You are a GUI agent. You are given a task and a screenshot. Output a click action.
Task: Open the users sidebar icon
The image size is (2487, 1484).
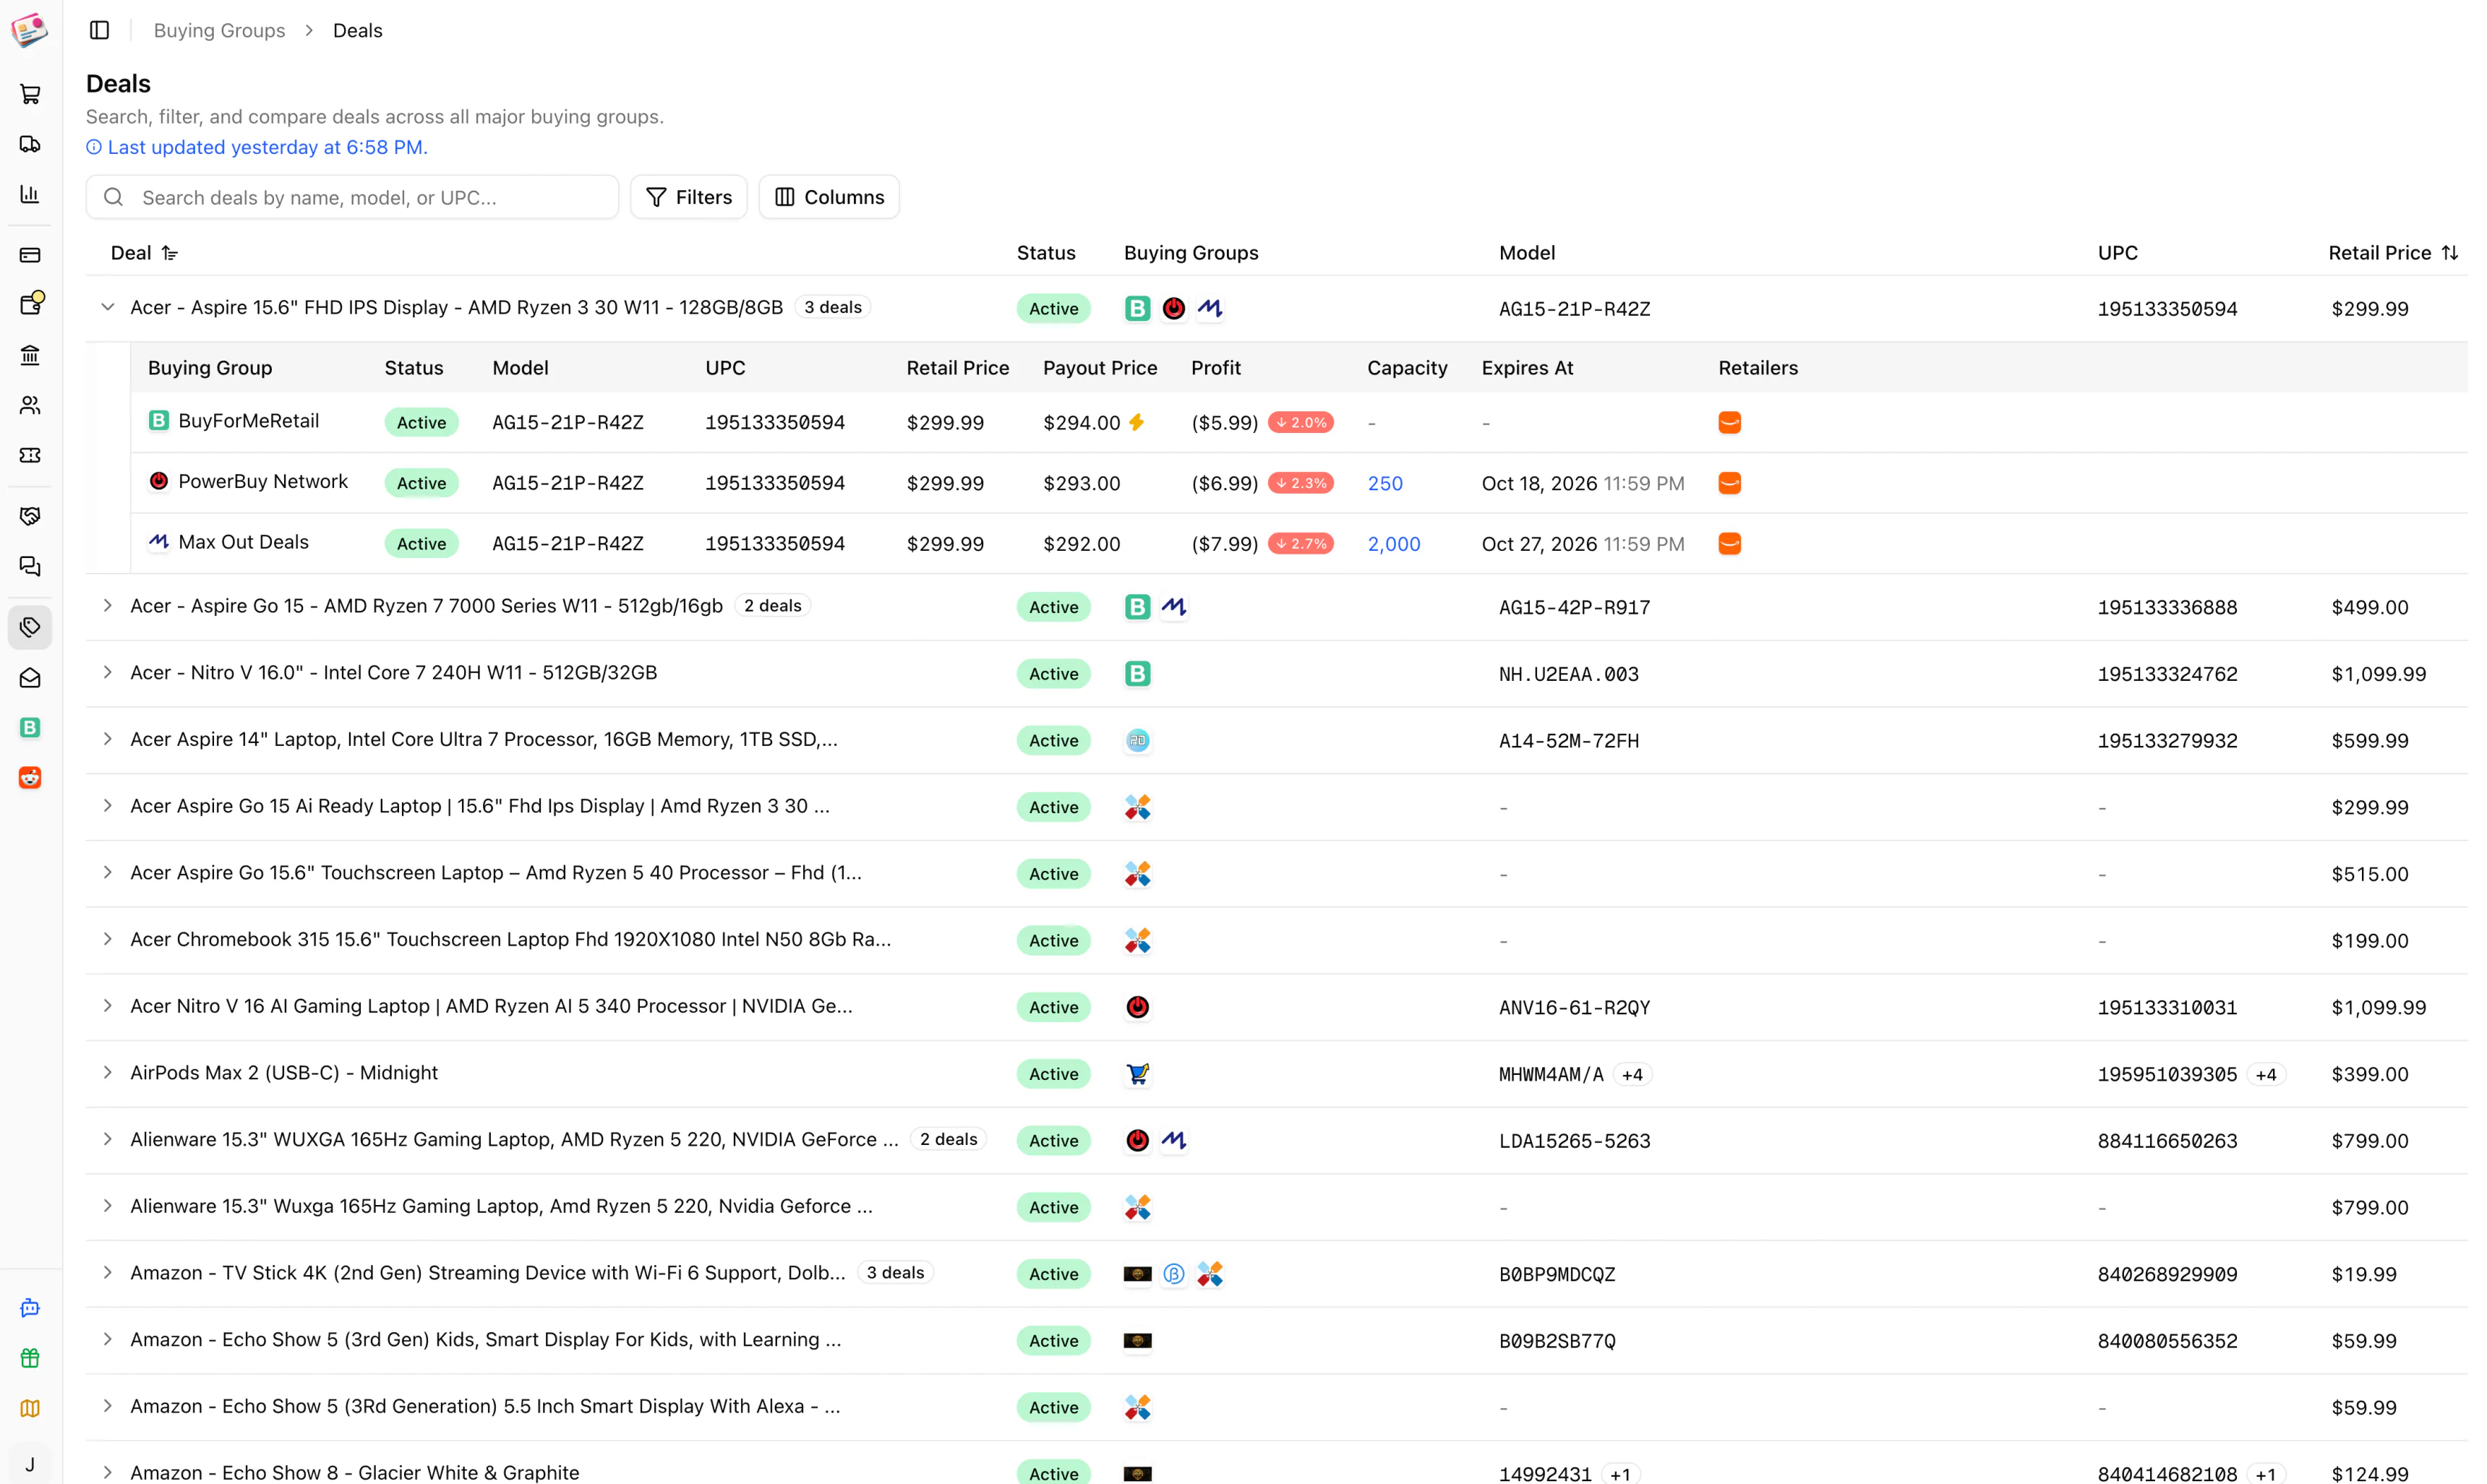(30, 405)
